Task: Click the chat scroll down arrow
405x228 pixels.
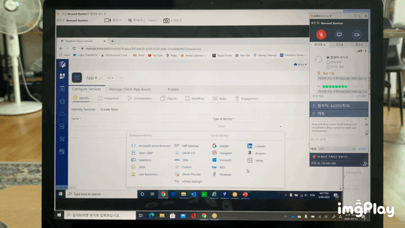Action: [367, 134]
